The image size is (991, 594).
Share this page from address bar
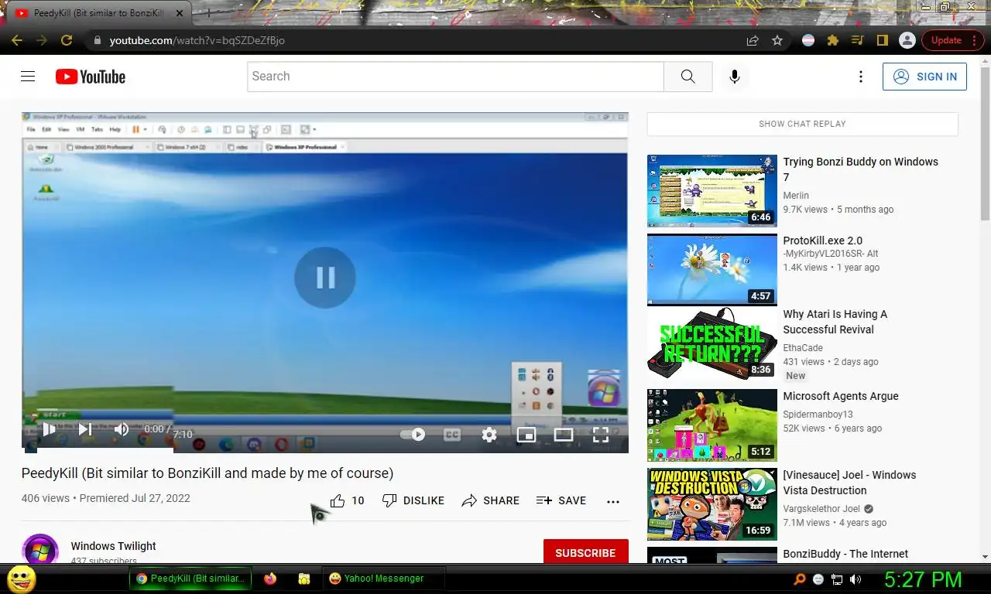753,40
